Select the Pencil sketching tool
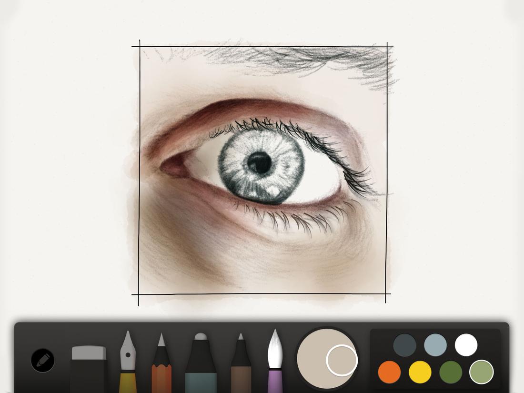The width and height of the screenshot is (524, 393). point(162,367)
